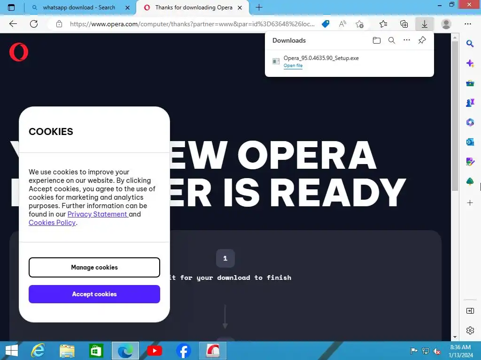
Task: Click the Edge taskbar button
Action: pos(125,351)
